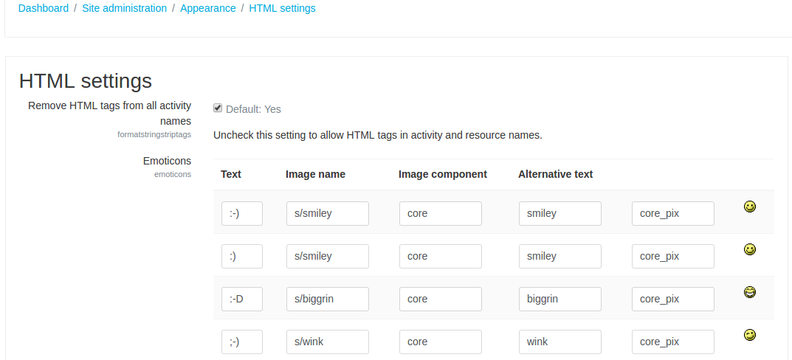Open the Dashboard breadcrumb link
The image size is (792, 360).
click(44, 8)
